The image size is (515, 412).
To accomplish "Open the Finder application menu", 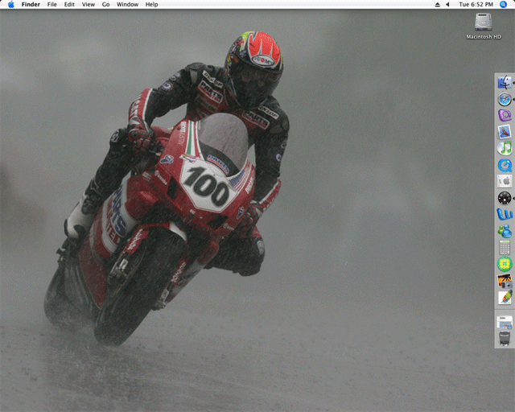I will click(31, 4).
